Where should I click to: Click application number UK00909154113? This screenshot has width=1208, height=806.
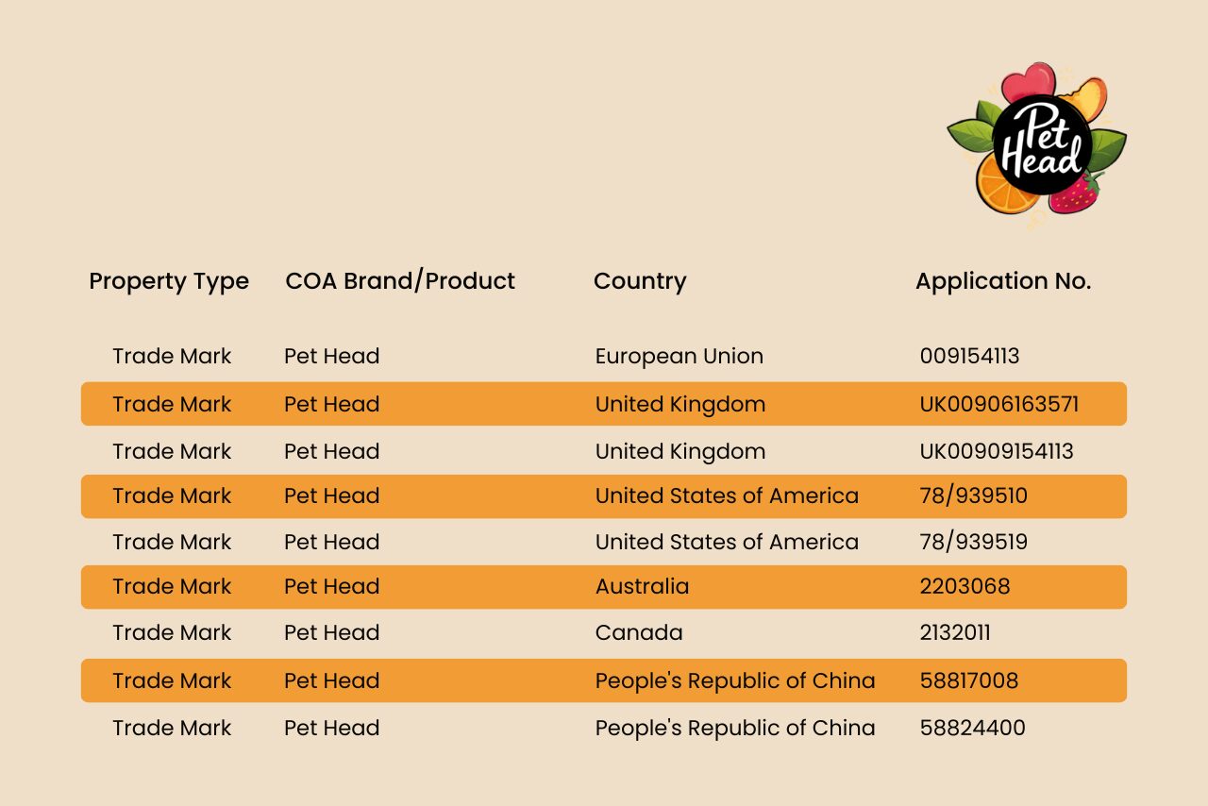[996, 452]
